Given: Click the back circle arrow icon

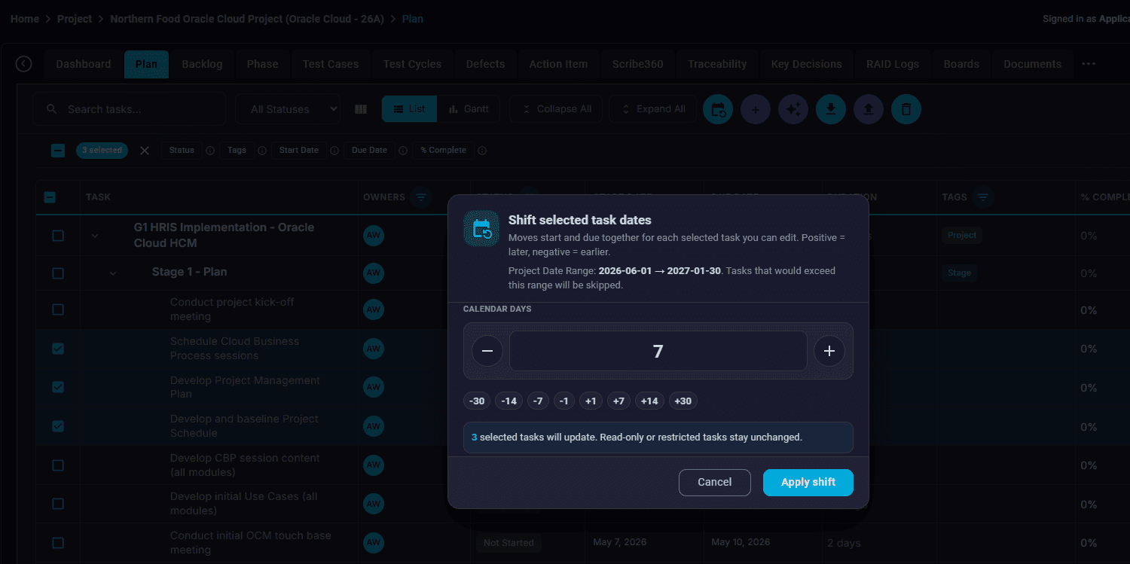Looking at the screenshot, I should pyautogui.click(x=23, y=64).
